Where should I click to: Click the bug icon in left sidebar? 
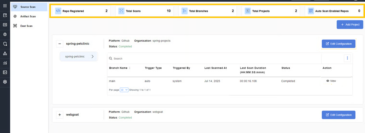[x=5, y=34]
